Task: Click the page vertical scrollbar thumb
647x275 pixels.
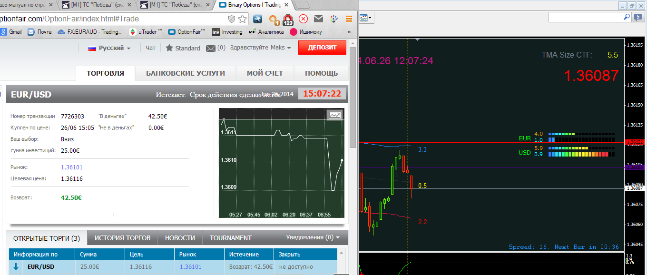Action: click(x=353, y=98)
